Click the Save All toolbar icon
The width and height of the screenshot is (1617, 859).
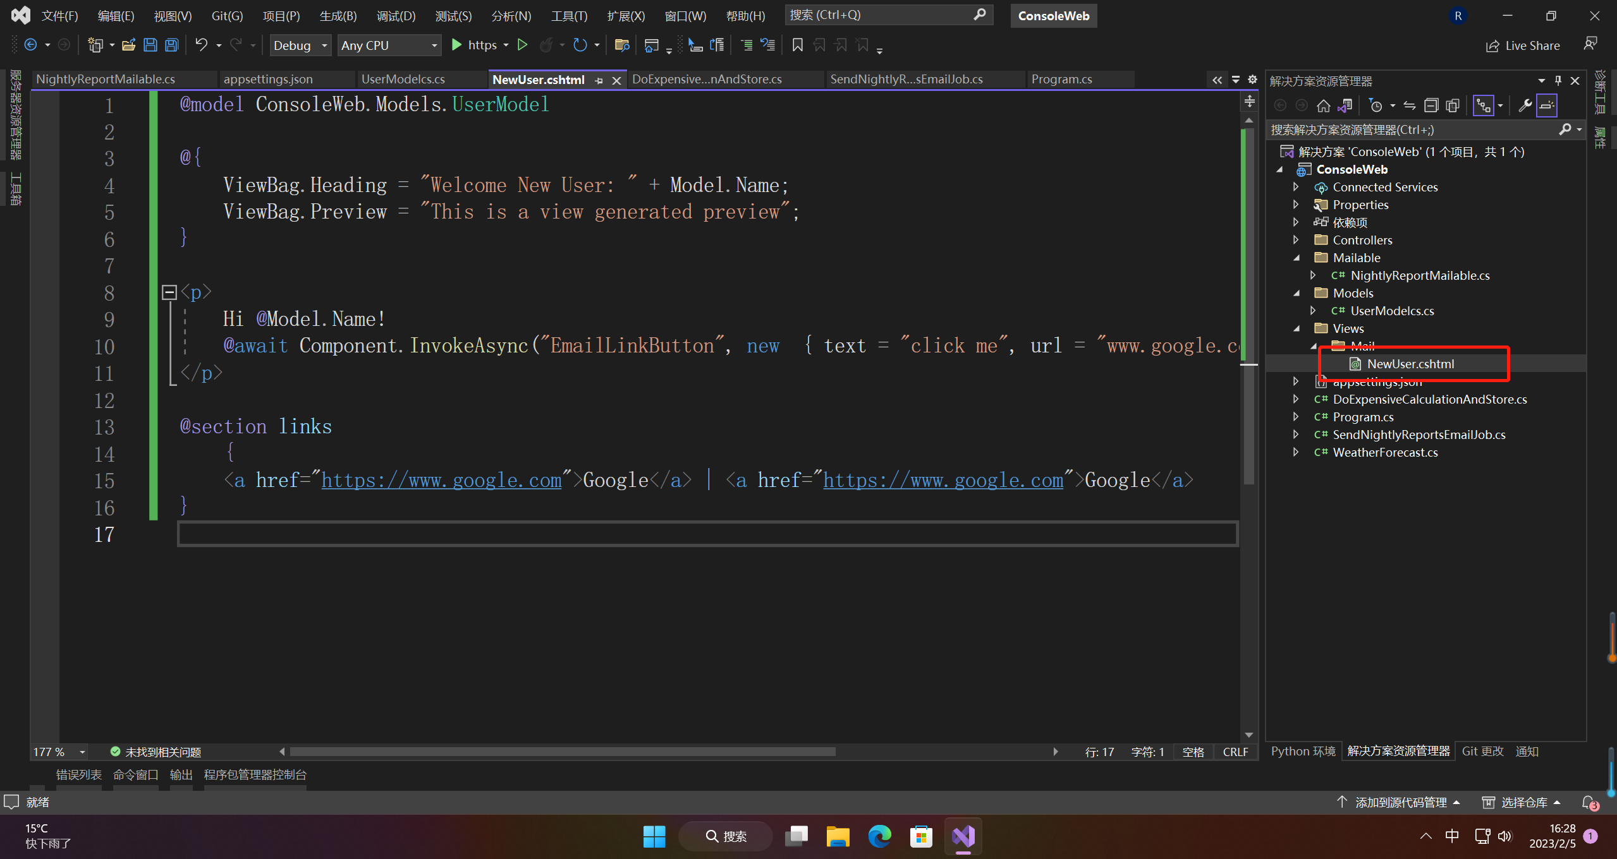[171, 45]
